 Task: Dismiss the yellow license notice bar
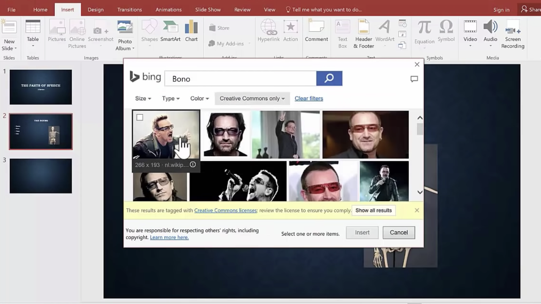[x=417, y=210]
